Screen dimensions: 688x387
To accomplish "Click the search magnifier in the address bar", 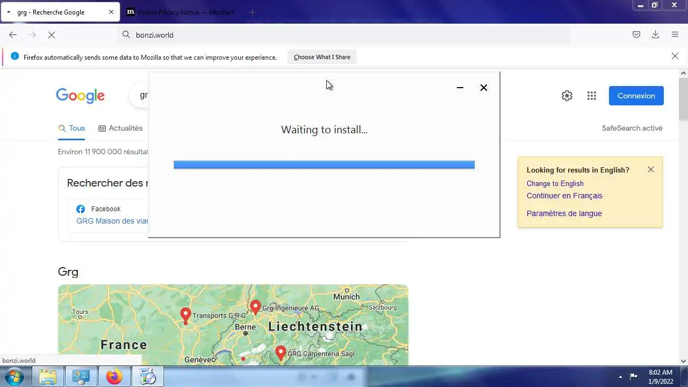I will click(126, 34).
